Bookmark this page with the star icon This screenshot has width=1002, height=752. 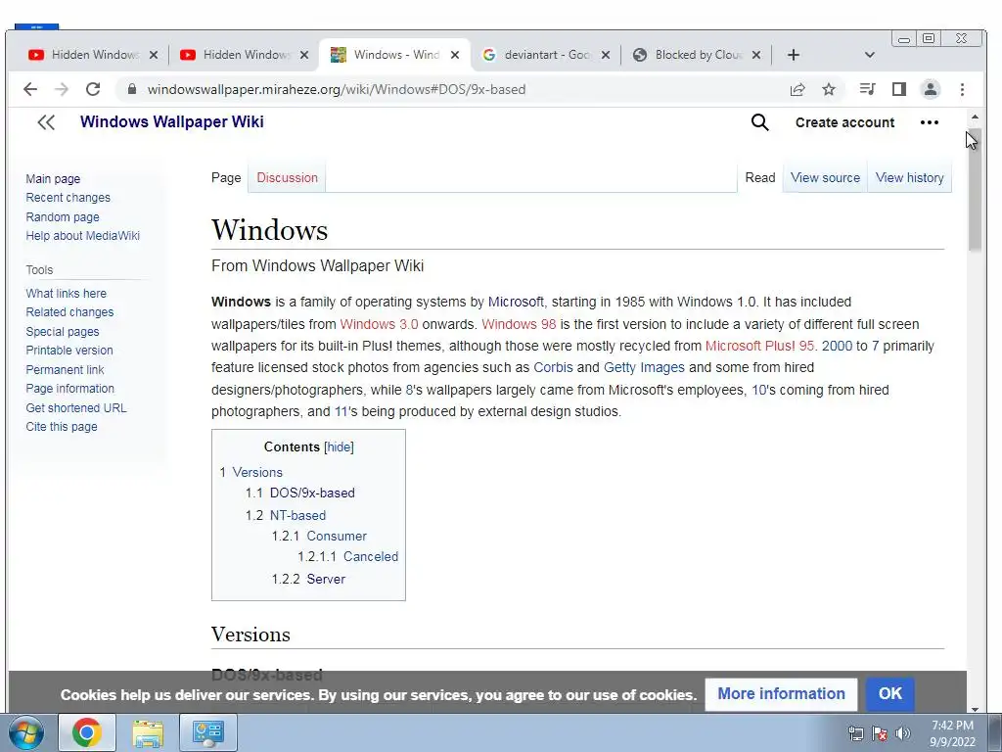click(829, 89)
